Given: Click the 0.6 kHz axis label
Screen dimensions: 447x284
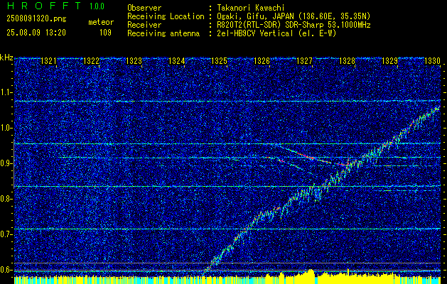Looking at the screenshot, I should click(6, 270).
